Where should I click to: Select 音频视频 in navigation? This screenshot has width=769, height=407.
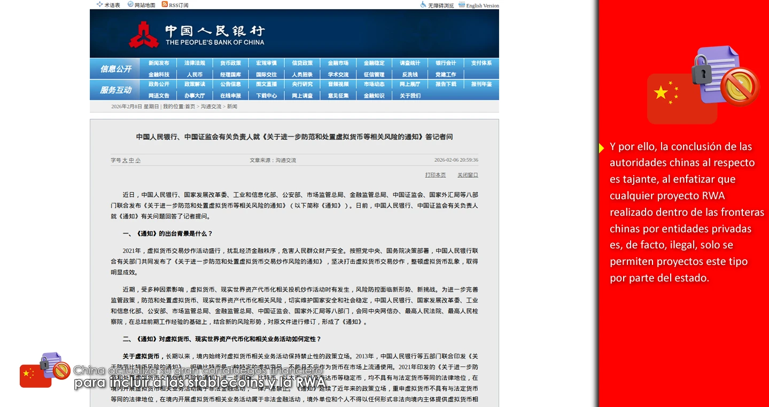click(x=338, y=84)
